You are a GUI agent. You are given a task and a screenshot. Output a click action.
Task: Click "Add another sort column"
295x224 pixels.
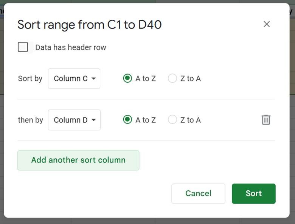pyautogui.click(x=78, y=160)
